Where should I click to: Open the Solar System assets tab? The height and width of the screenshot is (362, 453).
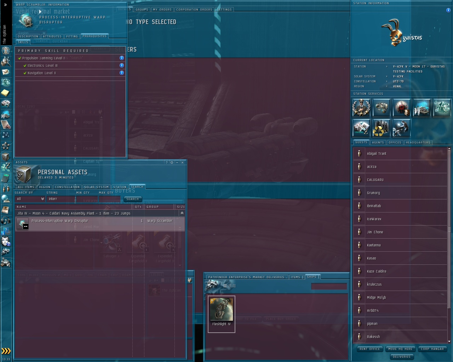[97, 187]
